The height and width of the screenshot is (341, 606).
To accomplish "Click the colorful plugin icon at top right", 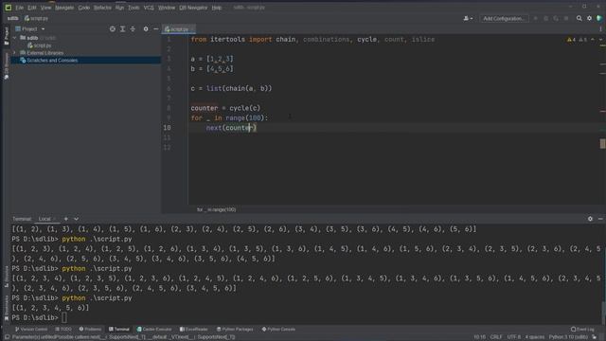I will 599,18.
